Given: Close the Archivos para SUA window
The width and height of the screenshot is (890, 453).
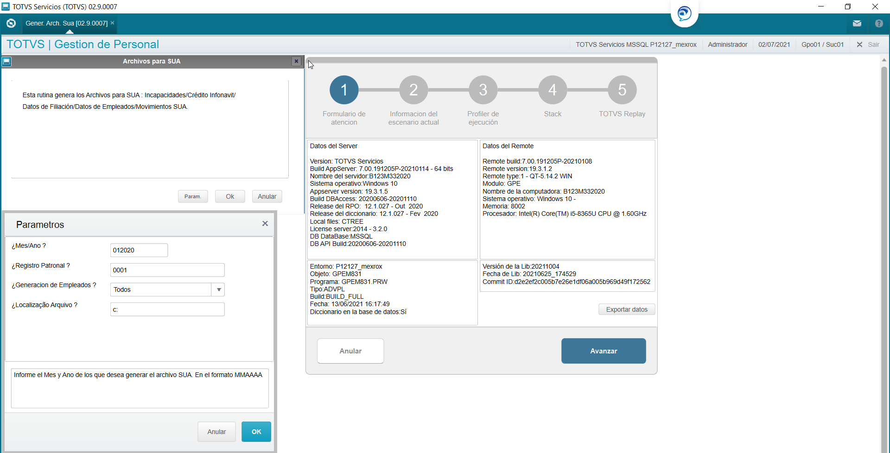Looking at the screenshot, I should [296, 61].
